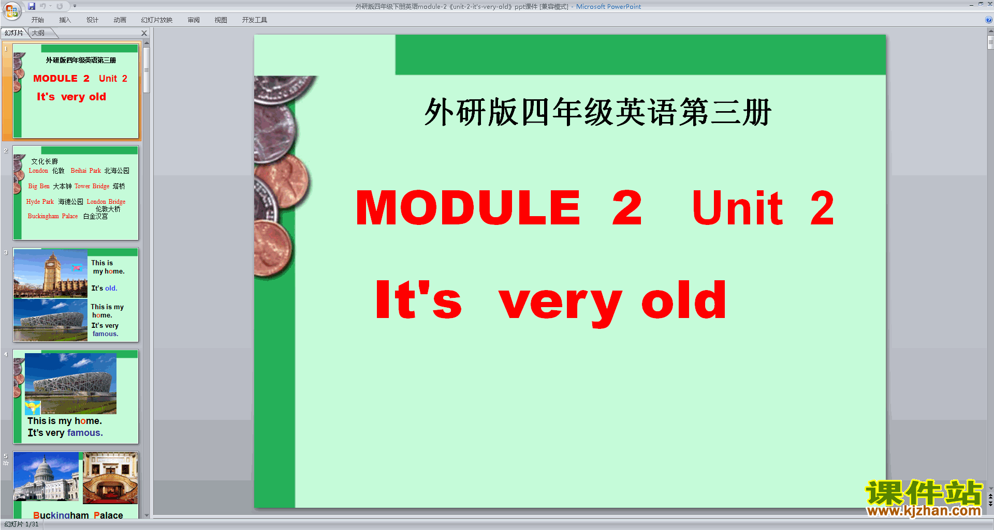Click main editor scroll down arrow
The image size is (994, 530).
click(x=990, y=488)
